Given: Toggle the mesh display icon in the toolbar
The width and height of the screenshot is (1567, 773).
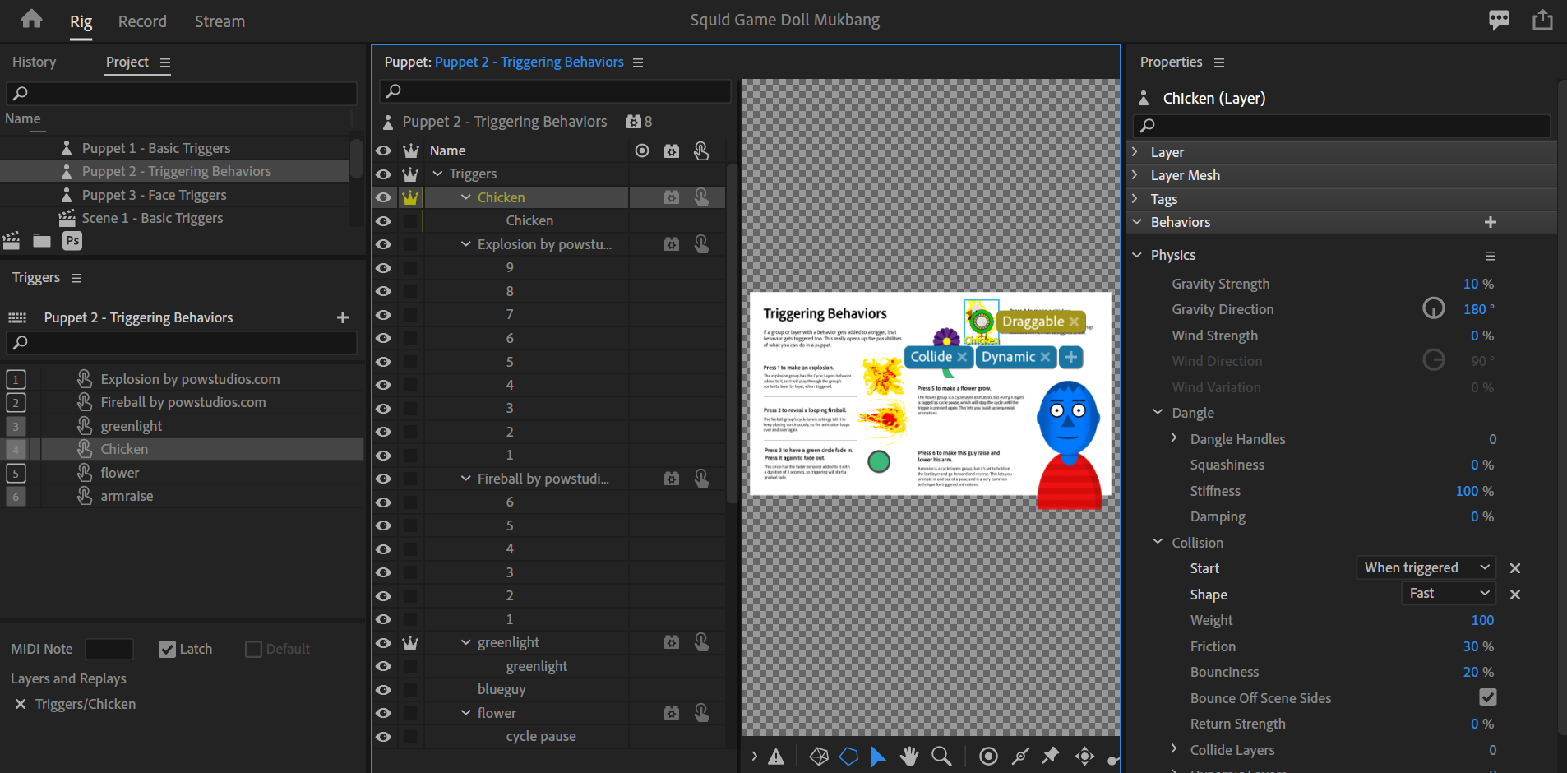Looking at the screenshot, I should click(x=820, y=756).
